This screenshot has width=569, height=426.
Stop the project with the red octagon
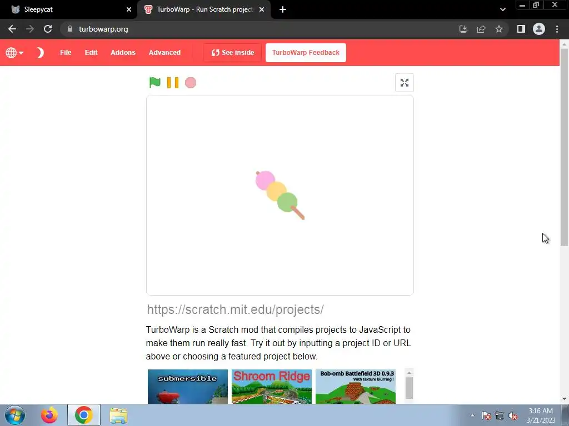click(191, 83)
